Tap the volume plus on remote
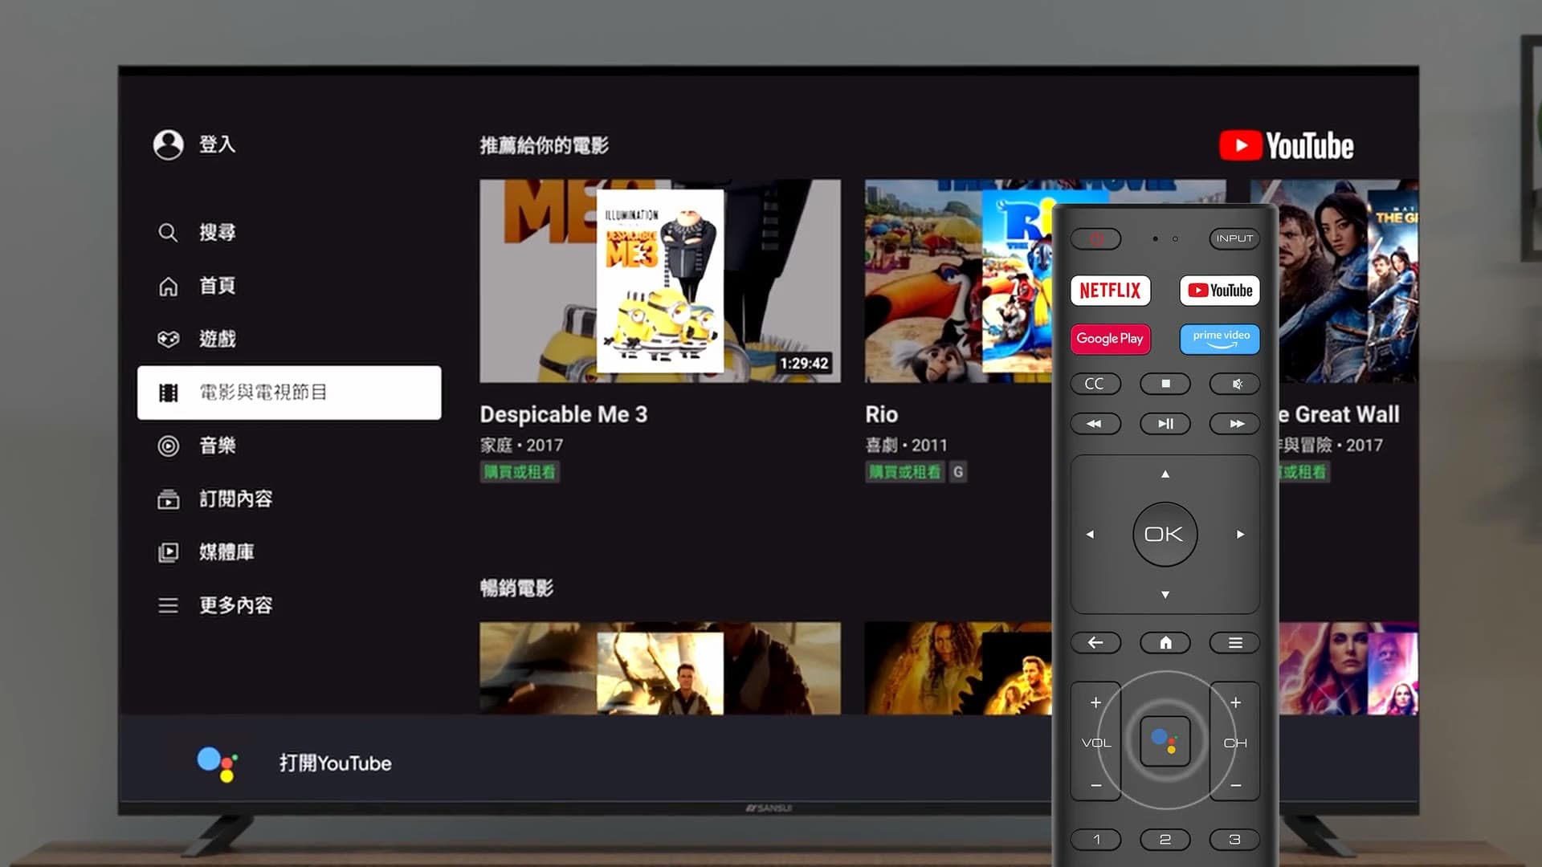Viewport: 1542px width, 867px height. pos(1095,703)
